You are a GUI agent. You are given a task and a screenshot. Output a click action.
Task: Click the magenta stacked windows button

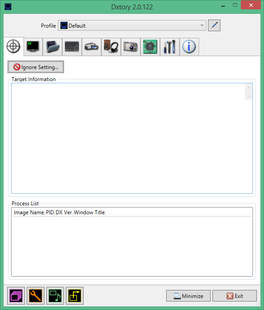[x=16, y=296]
